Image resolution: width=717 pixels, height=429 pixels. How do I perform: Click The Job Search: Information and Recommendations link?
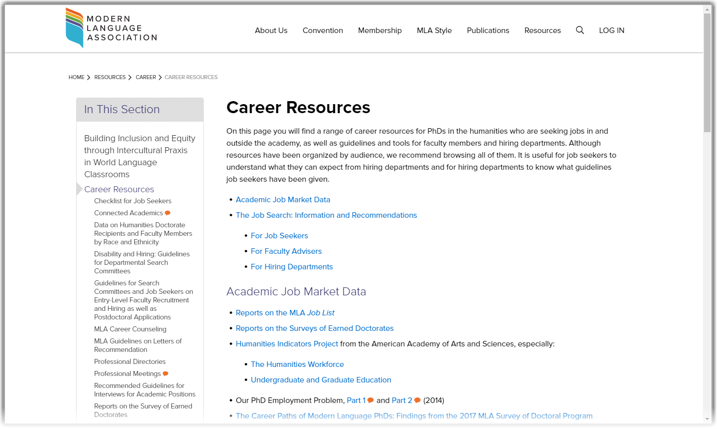point(326,215)
